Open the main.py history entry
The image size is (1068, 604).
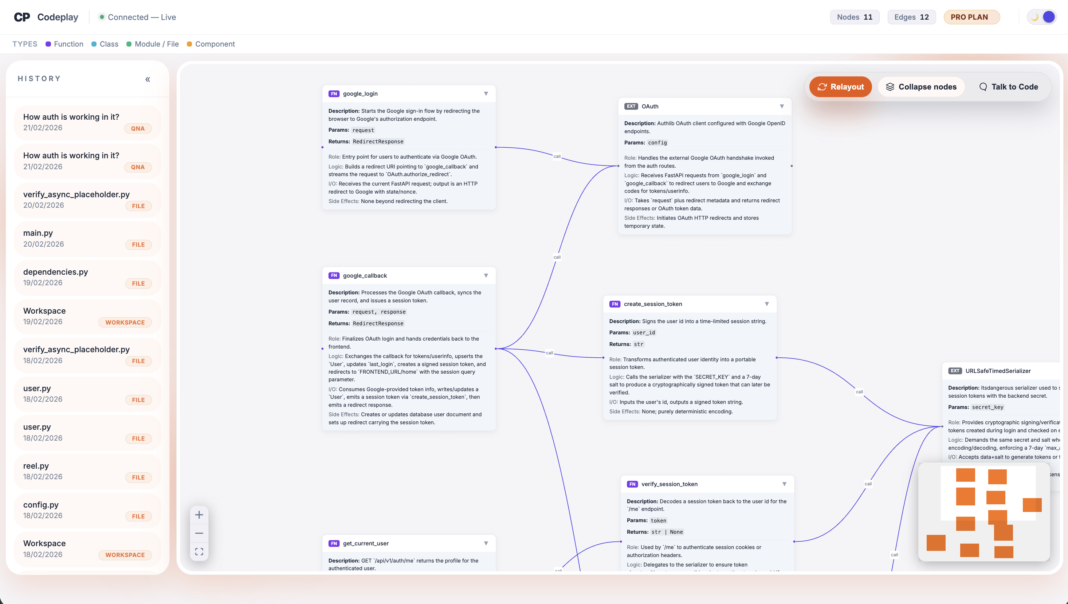[x=87, y=239]
